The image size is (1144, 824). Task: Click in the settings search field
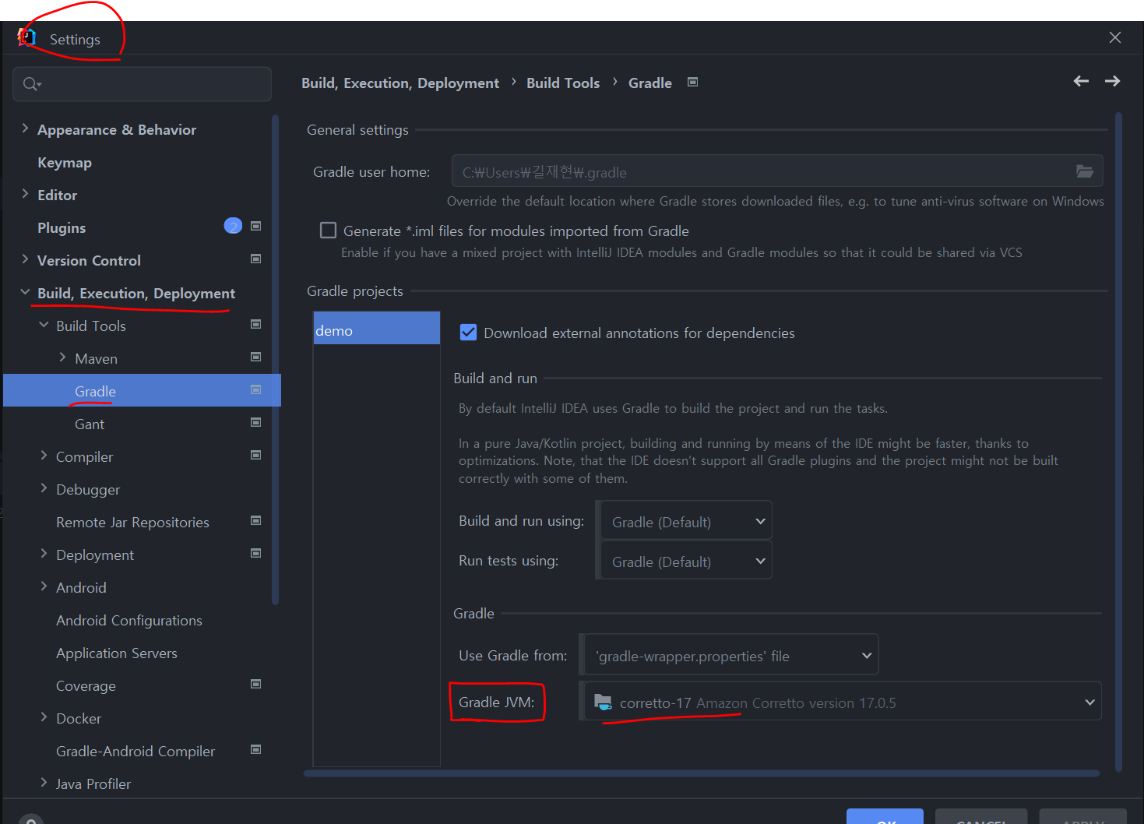[143, 84]
